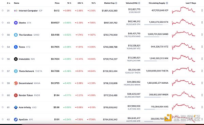The height and width of the screenshot is (125, 204).
Task: Open the Decentraland MANA name link
Action: click(x=30, y=83)
